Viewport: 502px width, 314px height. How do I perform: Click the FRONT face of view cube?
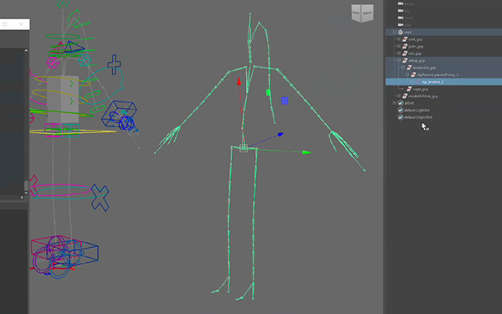356,13
